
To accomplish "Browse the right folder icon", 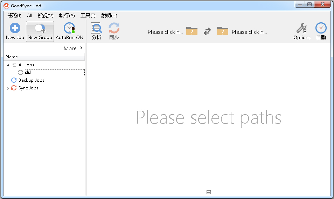I will [223, 31].
